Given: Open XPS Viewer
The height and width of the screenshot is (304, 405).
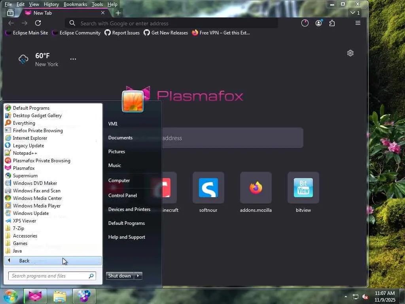Looking at the screenshot, I should pos(25,220).
